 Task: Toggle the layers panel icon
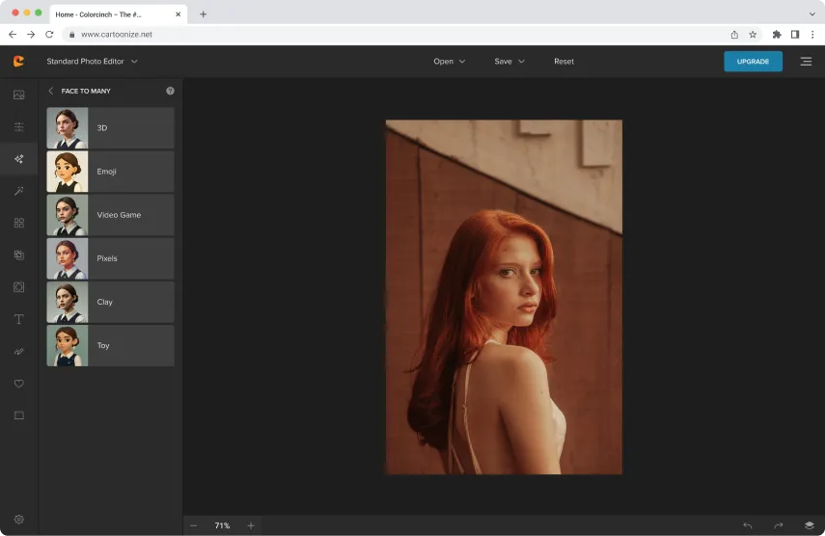(809, 525)
